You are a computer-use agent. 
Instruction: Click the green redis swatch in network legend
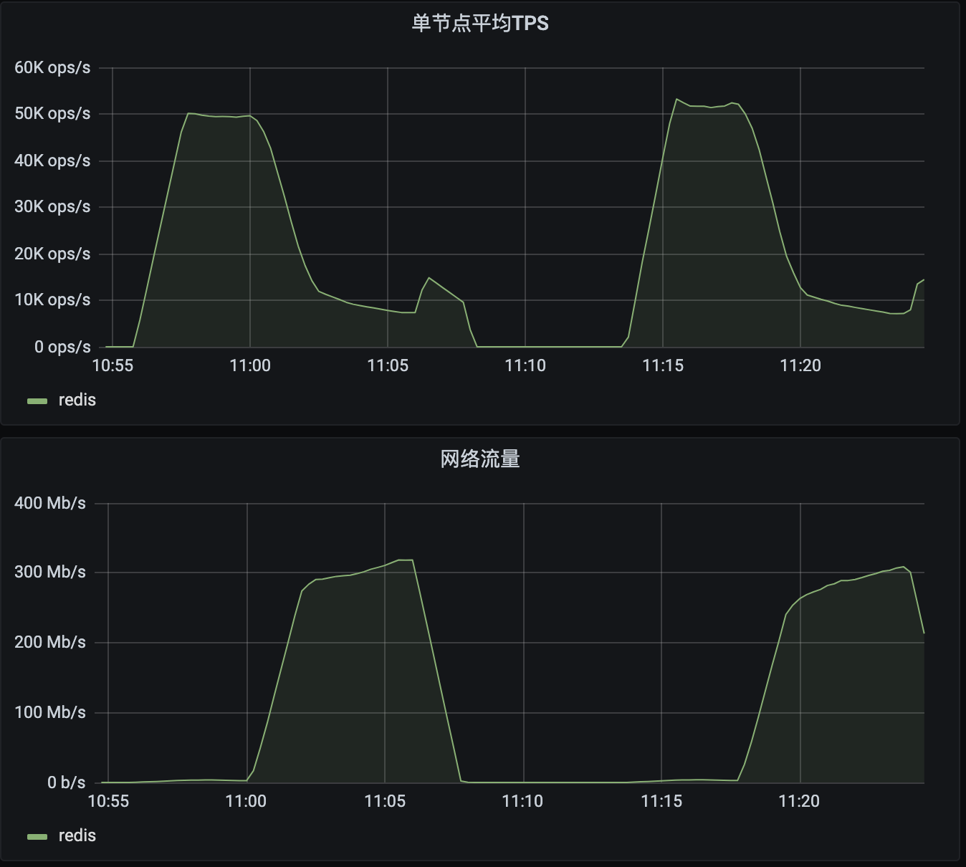[37, 837]
